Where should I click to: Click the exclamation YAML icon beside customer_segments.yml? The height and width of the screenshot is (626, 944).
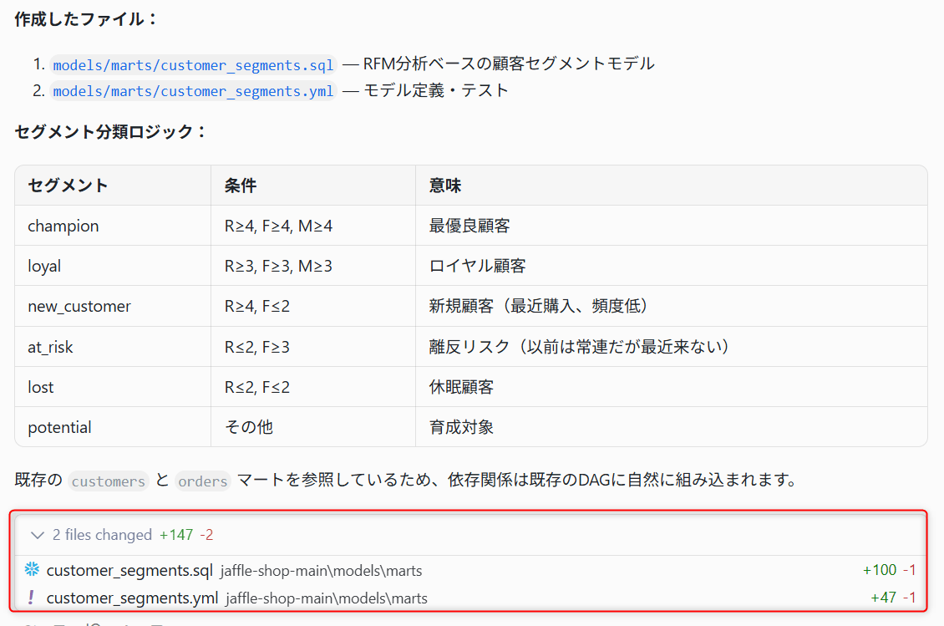point(31,597)
